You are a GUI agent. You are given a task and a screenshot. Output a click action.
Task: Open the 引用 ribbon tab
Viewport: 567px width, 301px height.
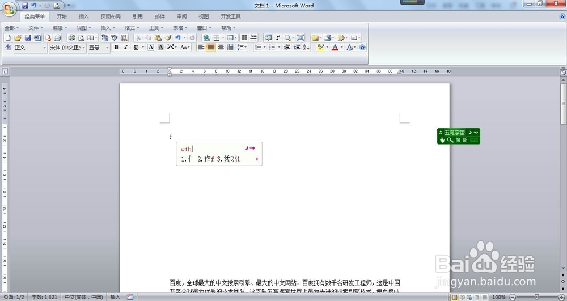[x=137, y=16]
